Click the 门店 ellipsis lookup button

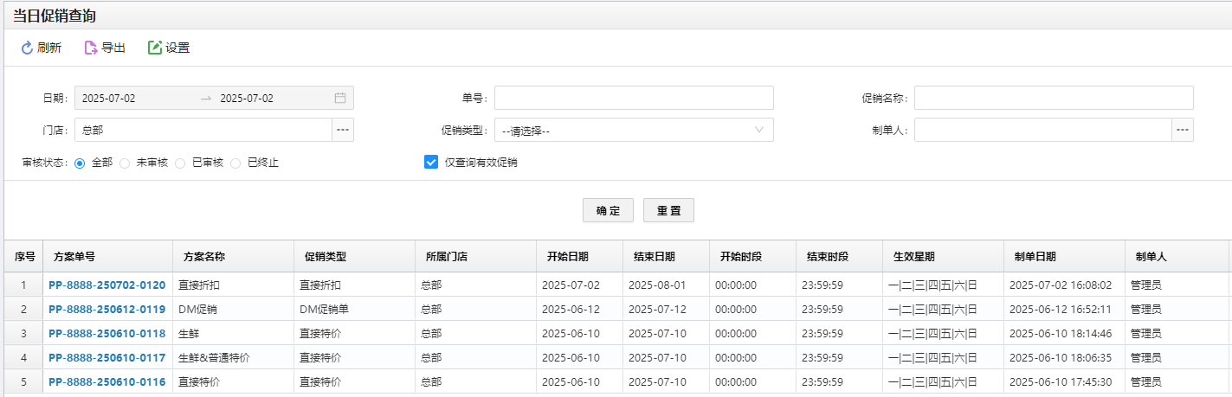[343, 130]
